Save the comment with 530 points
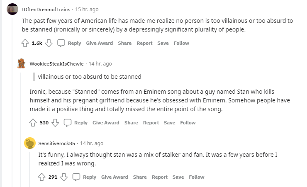307x187 pixels. [170, 123]
